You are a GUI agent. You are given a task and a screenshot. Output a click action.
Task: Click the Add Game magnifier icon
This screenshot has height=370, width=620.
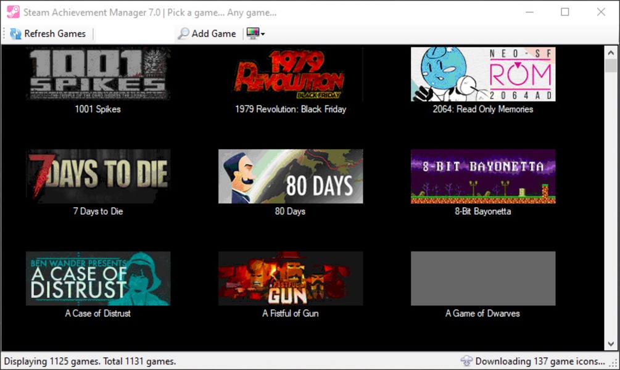[x=183, y=33]
